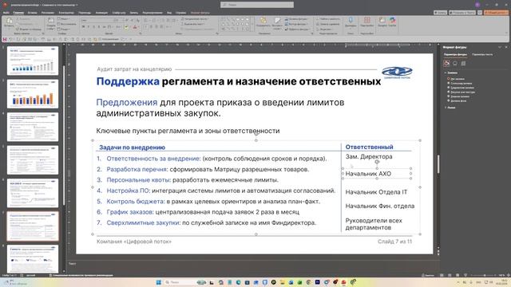Screen dimensions: 511x287
Task: Click Dictate (Диктовать) microphone icon
Action: click(x=351, y=22)
